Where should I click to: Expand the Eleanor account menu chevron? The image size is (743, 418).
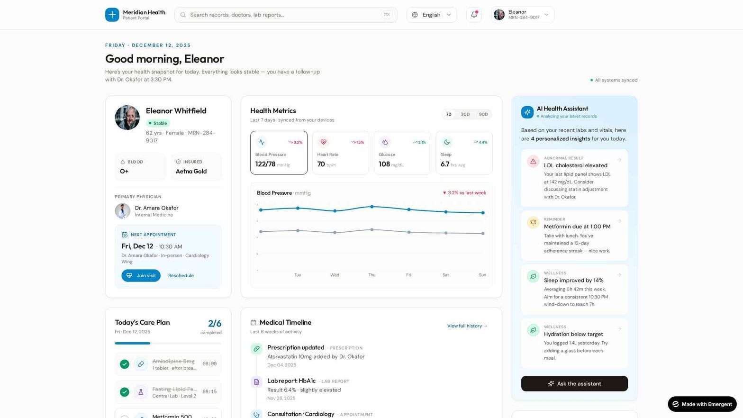coord(546,15)
